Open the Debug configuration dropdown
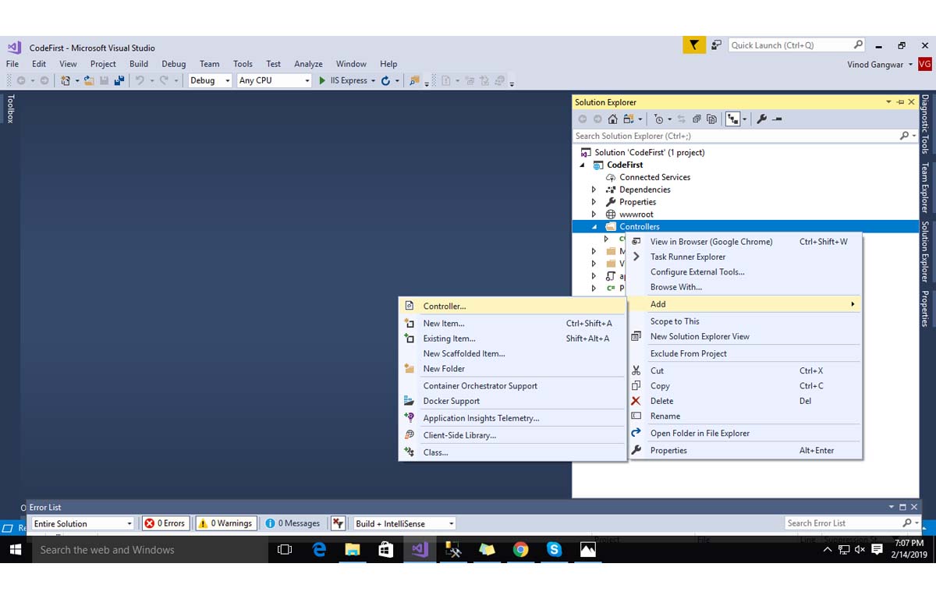This screenshot has width=936, height=599. (211, 80)
